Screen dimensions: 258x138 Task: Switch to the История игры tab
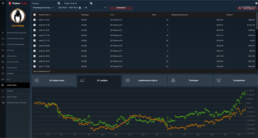pyautogui.click(x=54, y=80)
